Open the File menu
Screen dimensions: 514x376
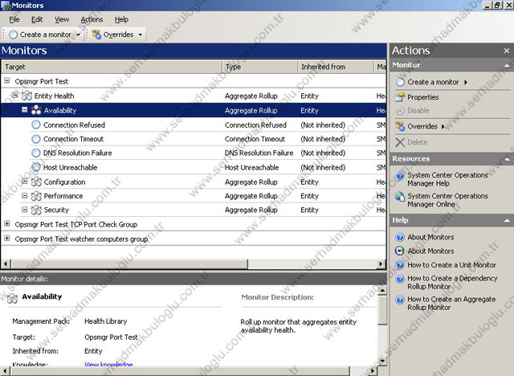[14, 19]
